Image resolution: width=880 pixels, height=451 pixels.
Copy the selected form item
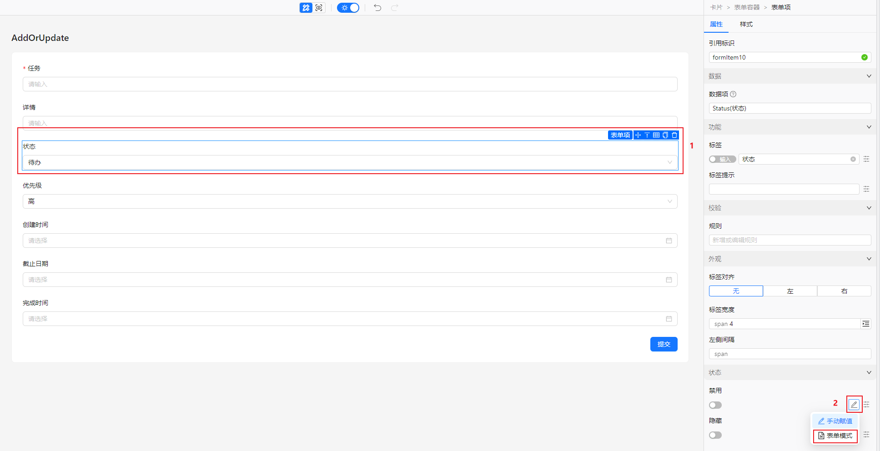pyautogui.click(x=665, y=135)
